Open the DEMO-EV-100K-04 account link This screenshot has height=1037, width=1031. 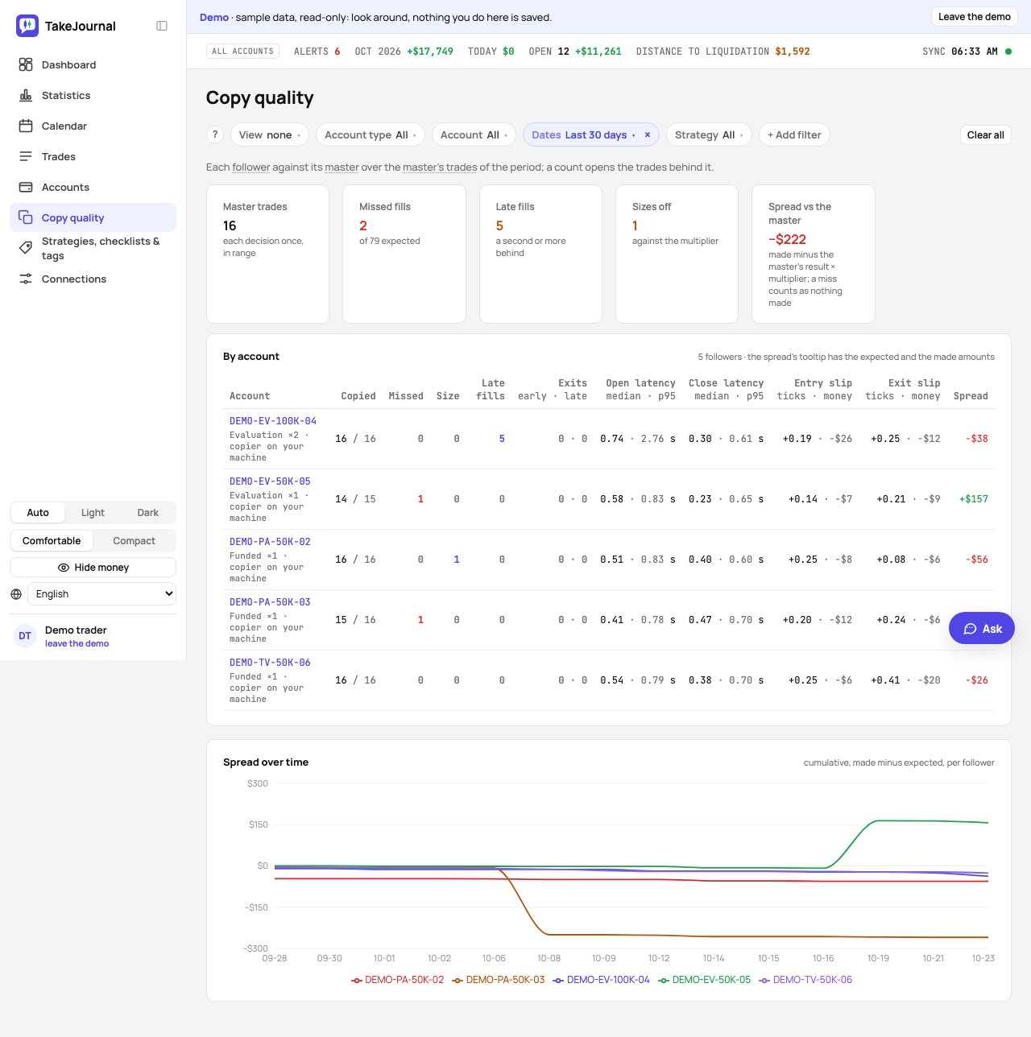(x=273, y=421)
